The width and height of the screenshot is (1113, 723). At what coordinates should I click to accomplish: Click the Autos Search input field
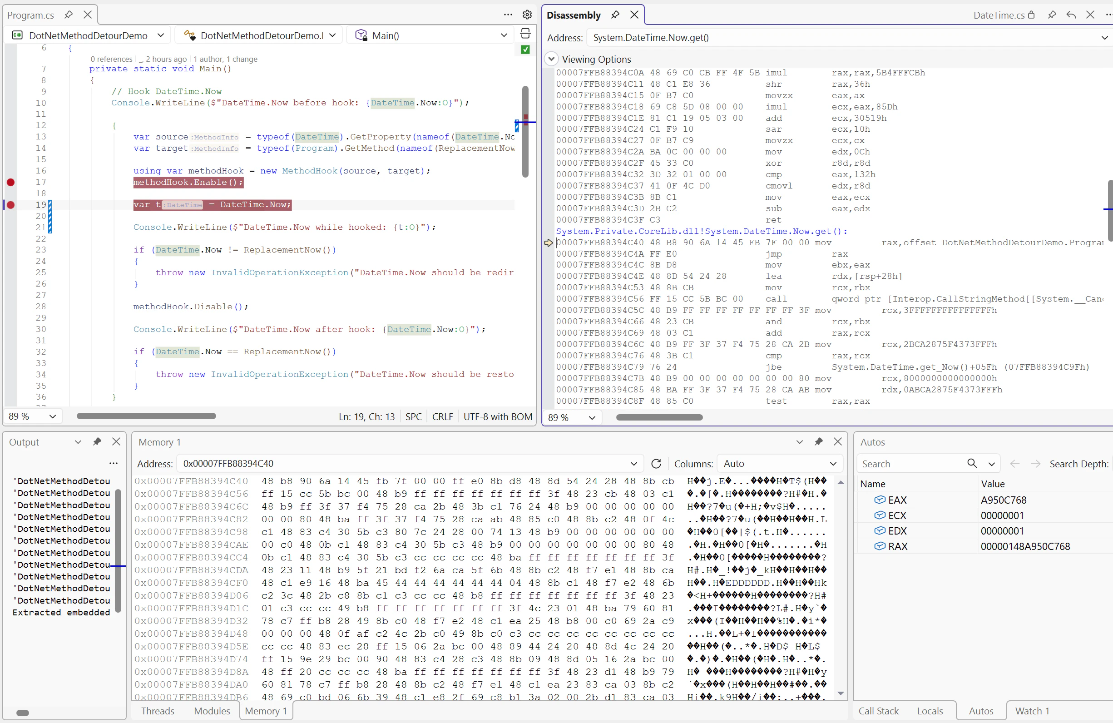911,464
